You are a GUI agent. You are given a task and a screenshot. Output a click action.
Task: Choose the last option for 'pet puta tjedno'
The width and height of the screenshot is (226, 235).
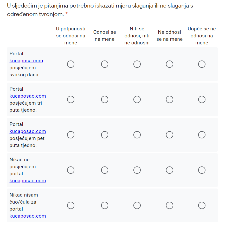(202, 135)
